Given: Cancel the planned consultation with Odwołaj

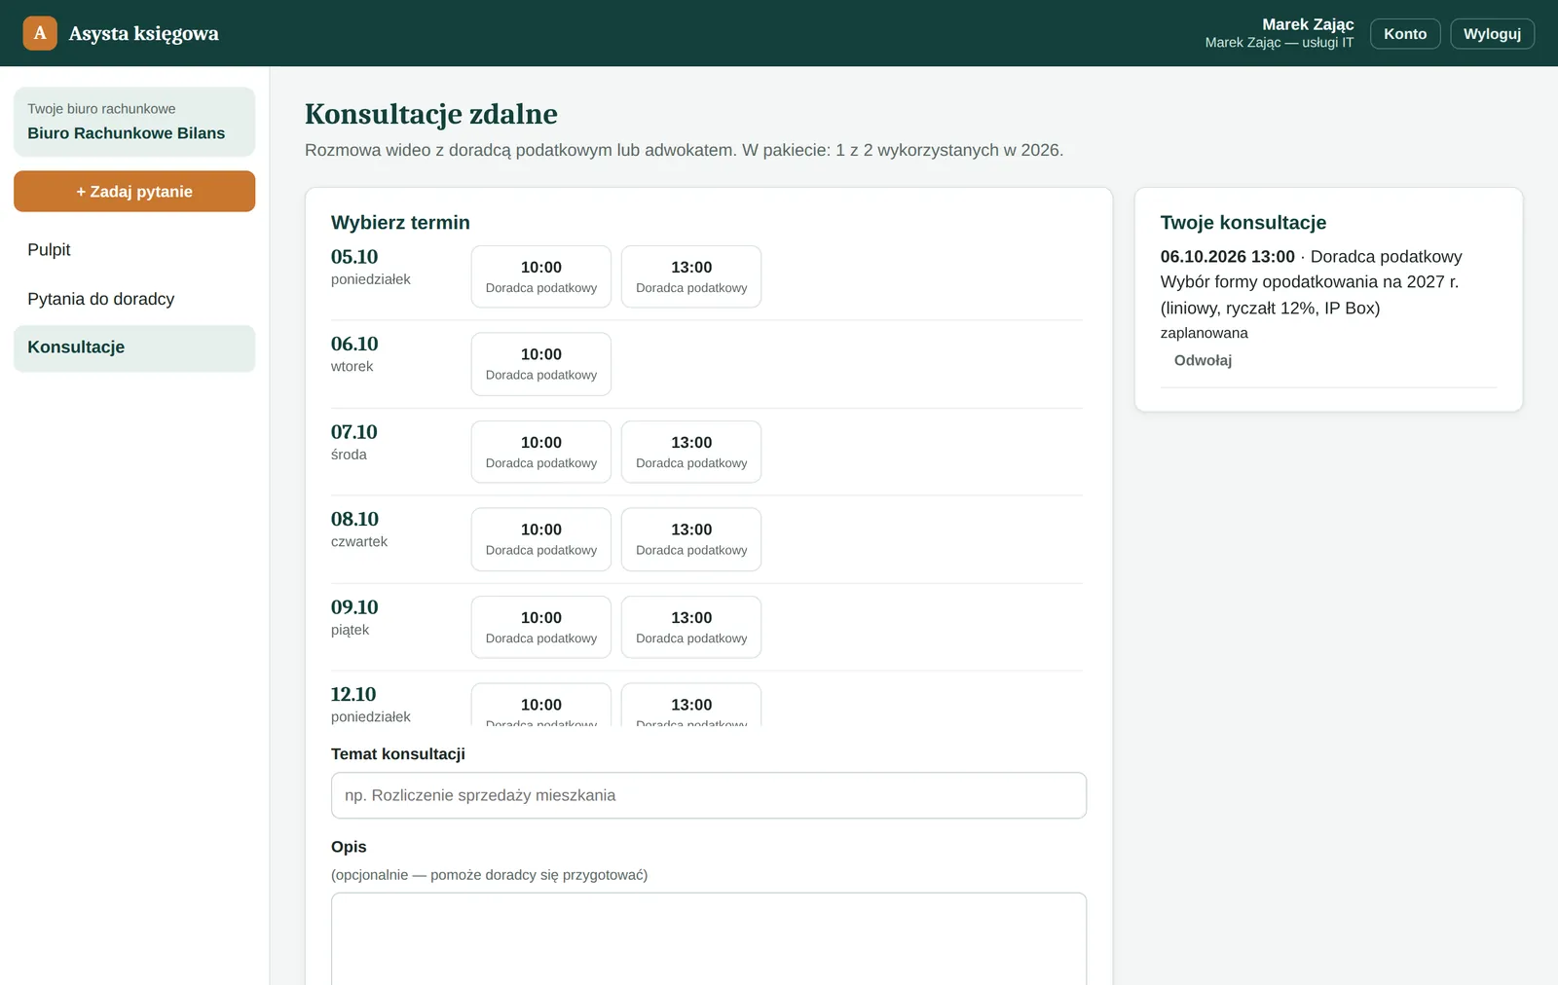Looking at the screenshot, I should tap(1203, 360).
